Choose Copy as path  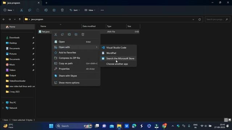[76, 64]
